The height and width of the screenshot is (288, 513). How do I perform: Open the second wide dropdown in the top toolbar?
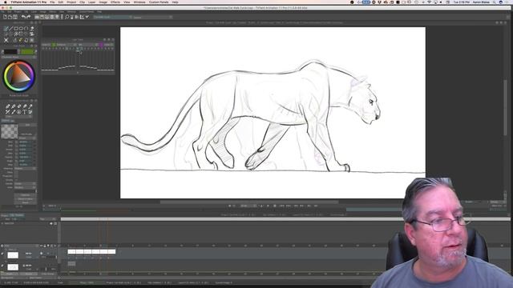click(x=152, y=17)
